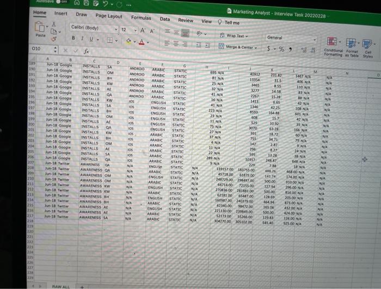
Task: Click the Decrease Indent icon
Action: [x=199, y=45]
